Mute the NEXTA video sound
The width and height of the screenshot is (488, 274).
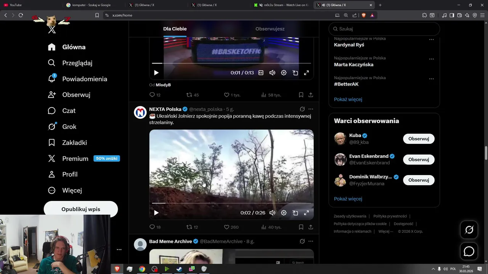(272, 213)
